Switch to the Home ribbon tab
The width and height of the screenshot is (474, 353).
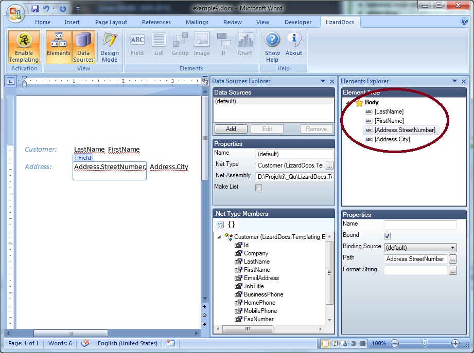43,22
